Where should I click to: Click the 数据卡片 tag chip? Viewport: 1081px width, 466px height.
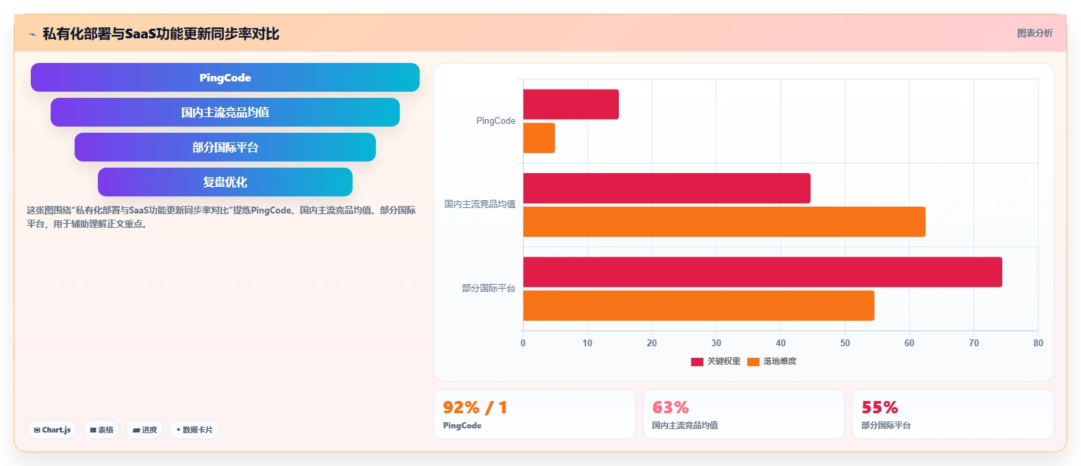tap(194, 430)
